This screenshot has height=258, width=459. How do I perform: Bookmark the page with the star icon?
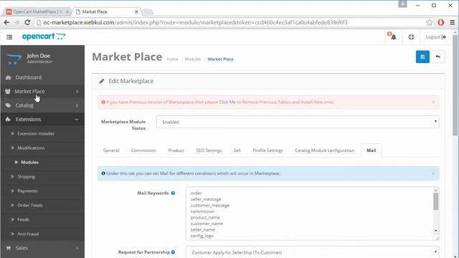tap(429, 22)
